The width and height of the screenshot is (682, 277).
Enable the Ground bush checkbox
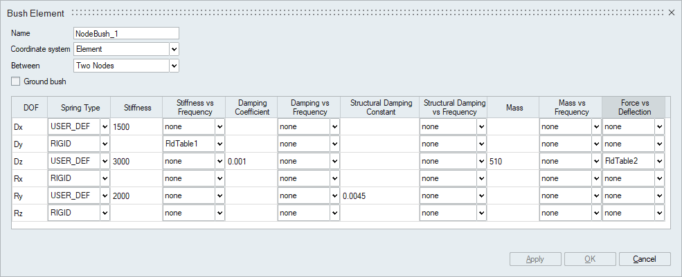pos(16,82)
